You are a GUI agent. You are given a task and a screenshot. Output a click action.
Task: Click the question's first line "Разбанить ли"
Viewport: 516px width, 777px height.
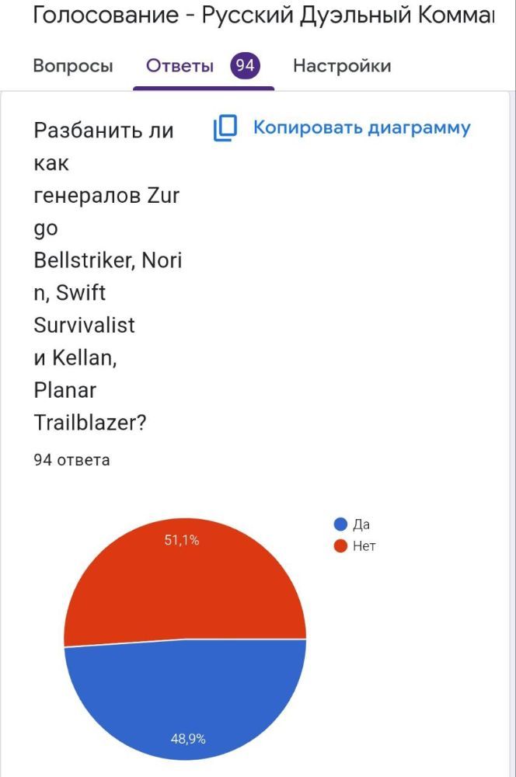pyautogui.click(x=103, y=131)
